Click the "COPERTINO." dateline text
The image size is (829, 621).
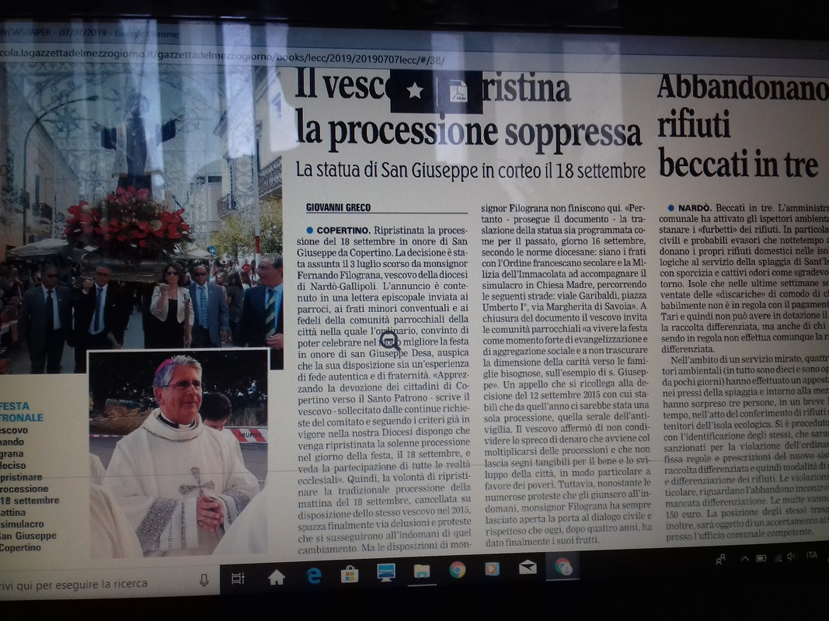pyautogui.click(x=343, y=231)
